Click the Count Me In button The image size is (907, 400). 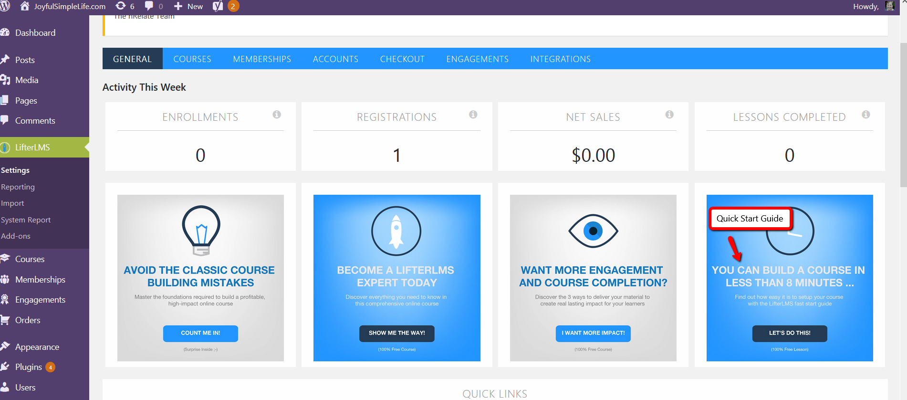pyautogui.click(x=200, y=333)
